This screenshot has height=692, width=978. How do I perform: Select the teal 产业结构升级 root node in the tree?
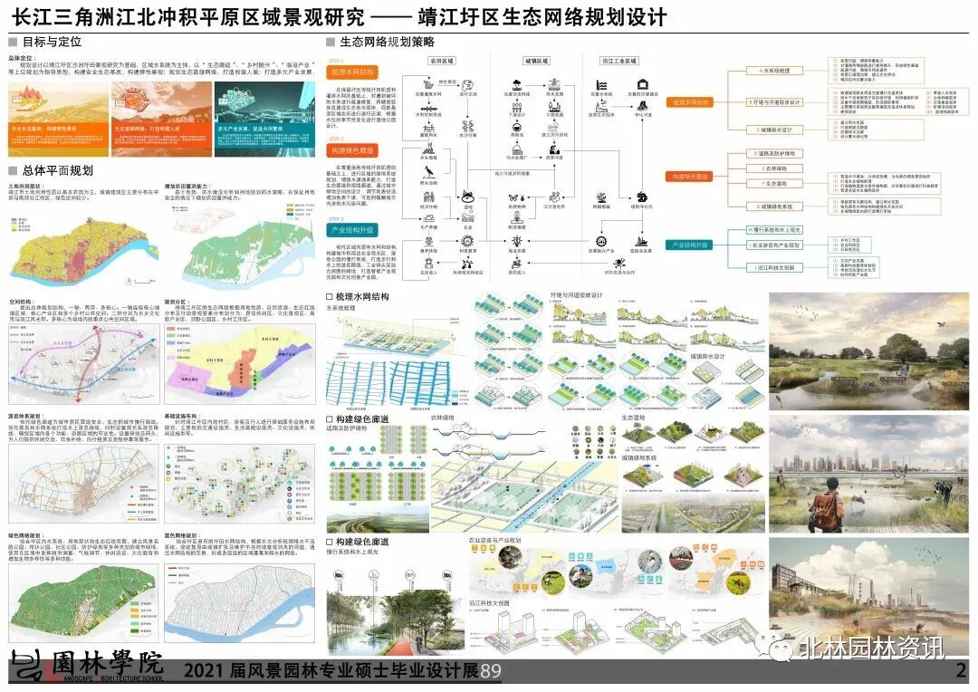click(x=690, y=245)
